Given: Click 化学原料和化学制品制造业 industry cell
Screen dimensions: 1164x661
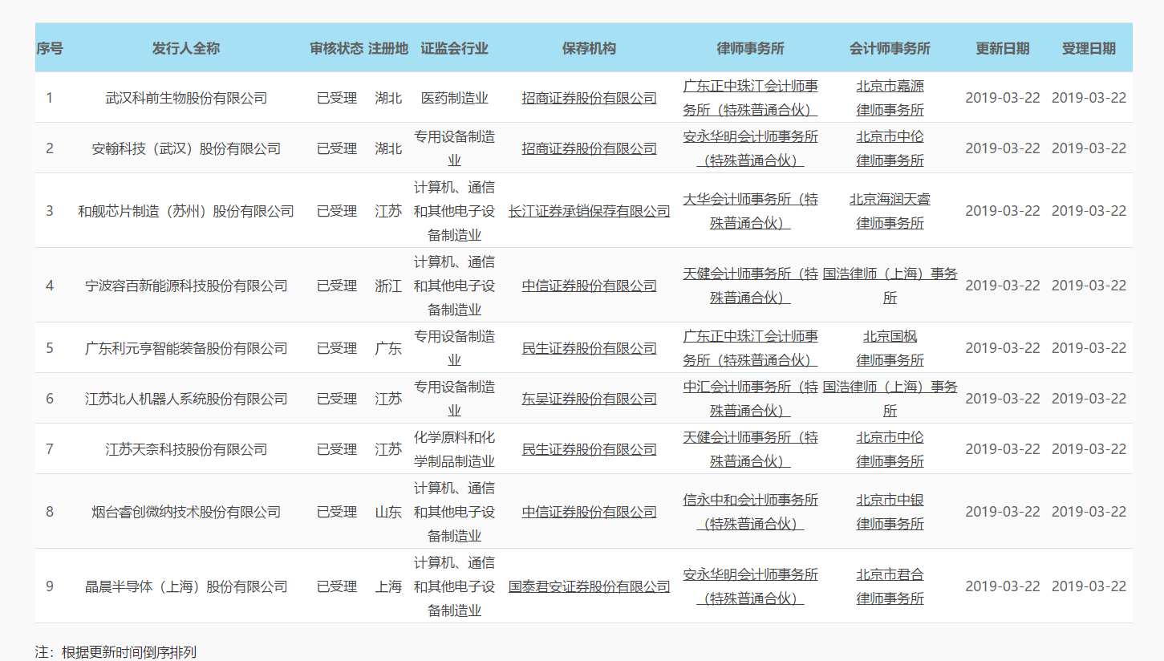Looking at the screenshot, I should click(x=455, y=449).
